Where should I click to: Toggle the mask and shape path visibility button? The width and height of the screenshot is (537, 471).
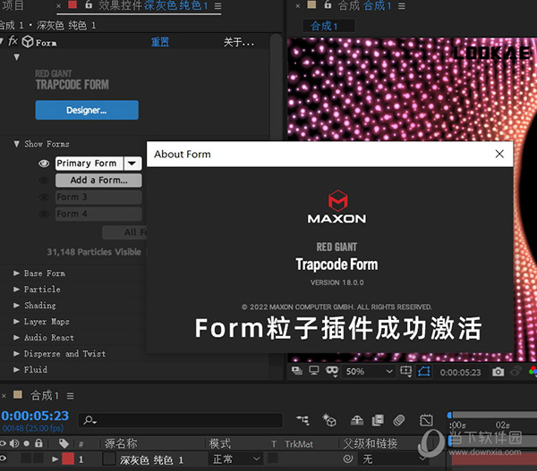click(423, 371)
